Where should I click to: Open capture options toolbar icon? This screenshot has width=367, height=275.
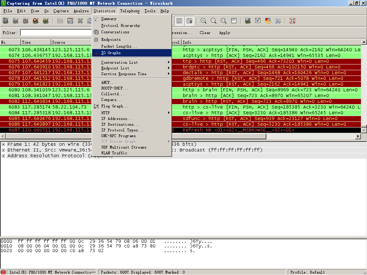(x=16, y=21)
